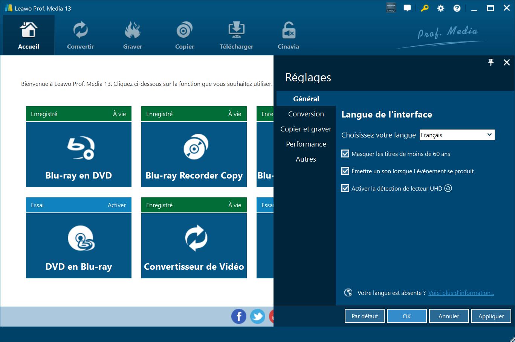Open the Copier et graver settings tab

[306, 129]
